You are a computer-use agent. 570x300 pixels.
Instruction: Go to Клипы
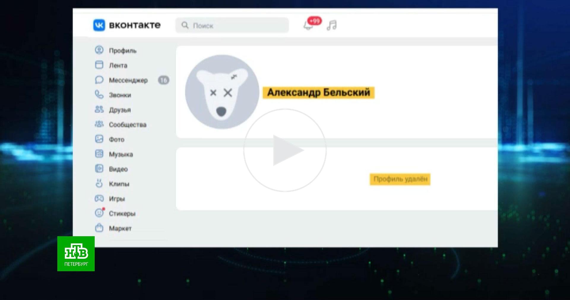point(119,184)
